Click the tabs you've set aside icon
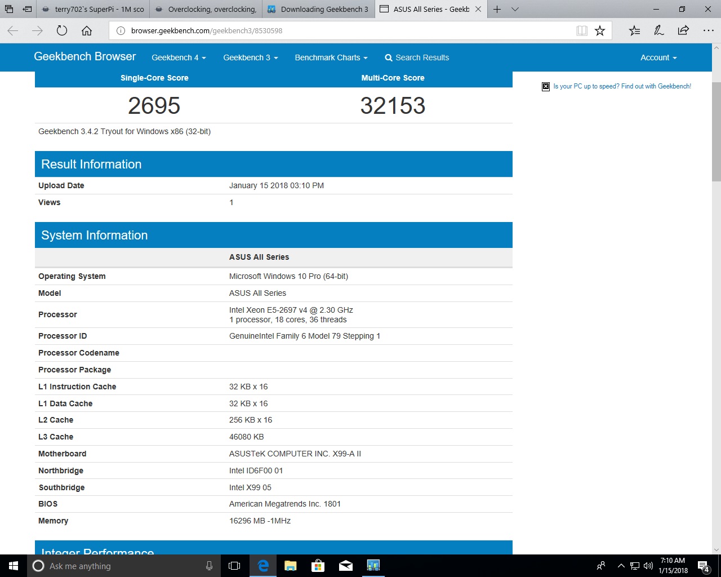This screenshot has height=577, width=721. click(x=9, y=9)
